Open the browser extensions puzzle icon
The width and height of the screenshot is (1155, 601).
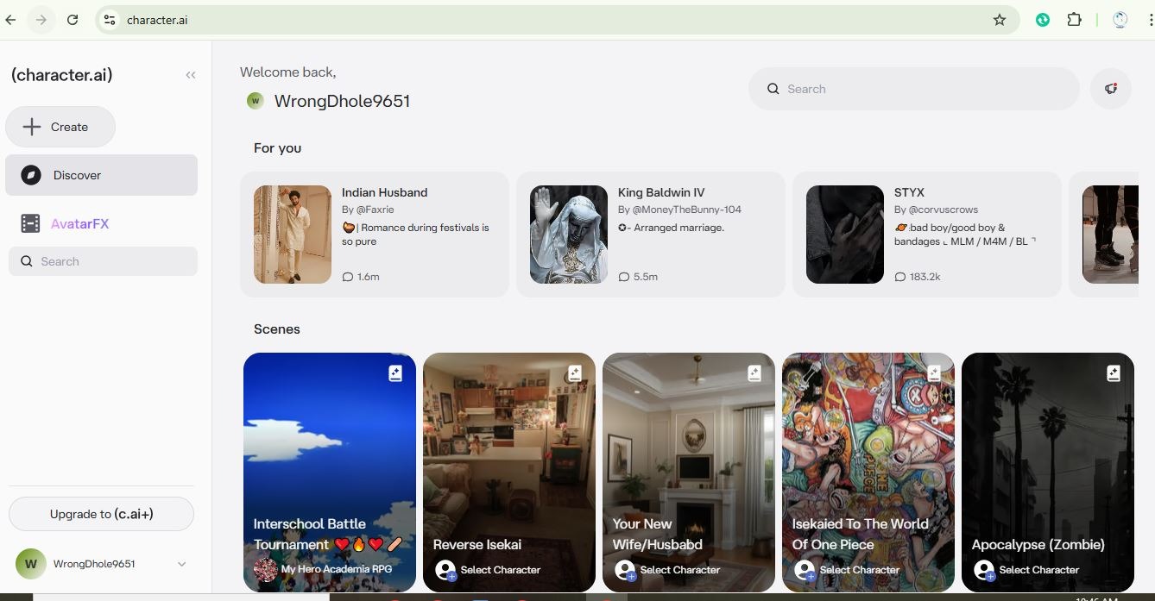pos(1075,20)
